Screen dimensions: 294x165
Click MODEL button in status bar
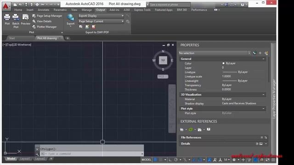tap(146, 160)
